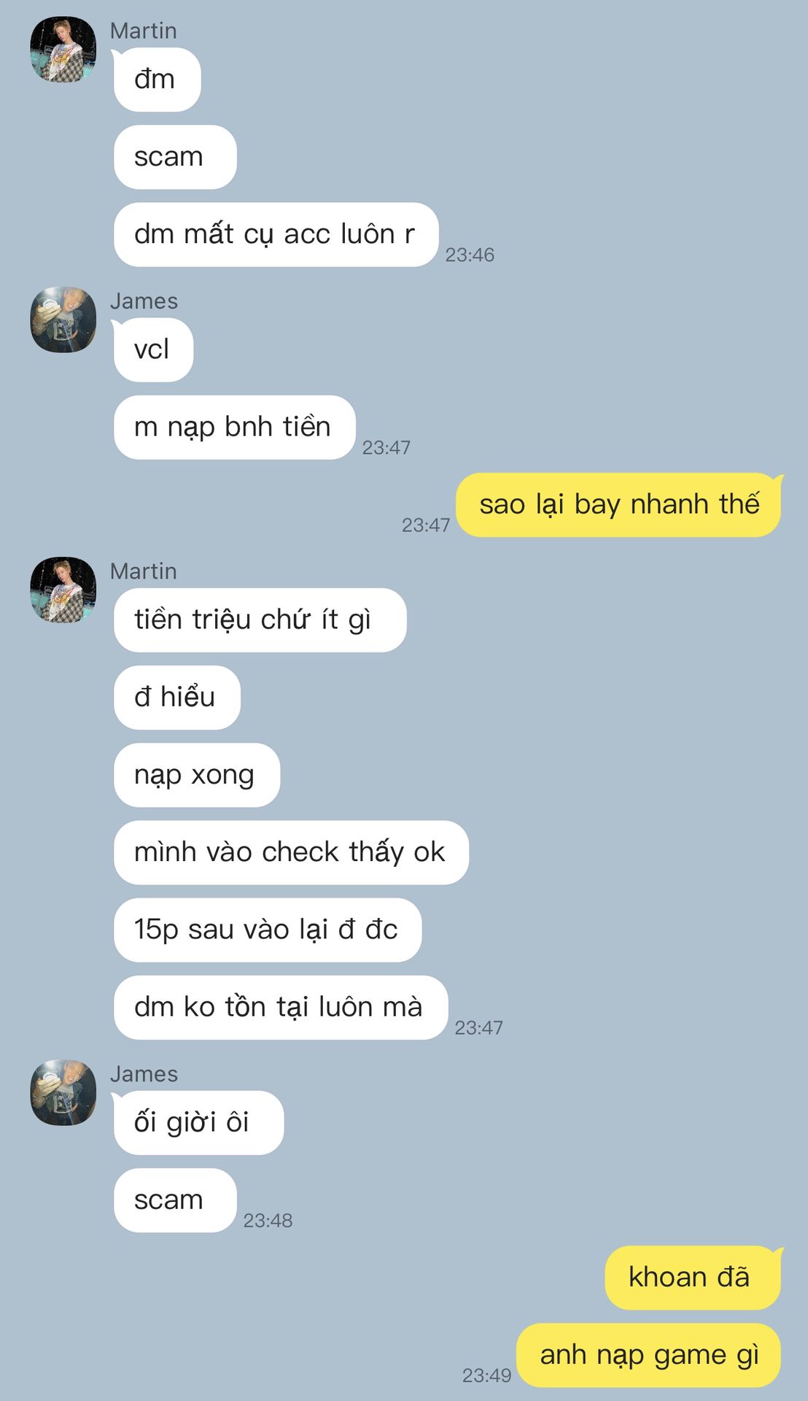Tap the 'anh nạp game gì' message
This screenshot has width=808, height=1401.
click(x=648, y=1354)
